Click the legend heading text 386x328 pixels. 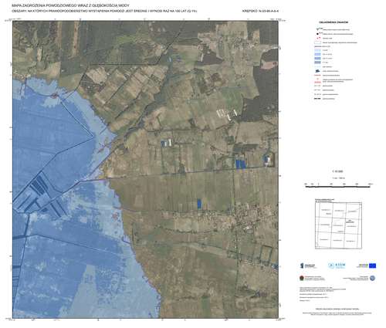click(x=334, y=22)
